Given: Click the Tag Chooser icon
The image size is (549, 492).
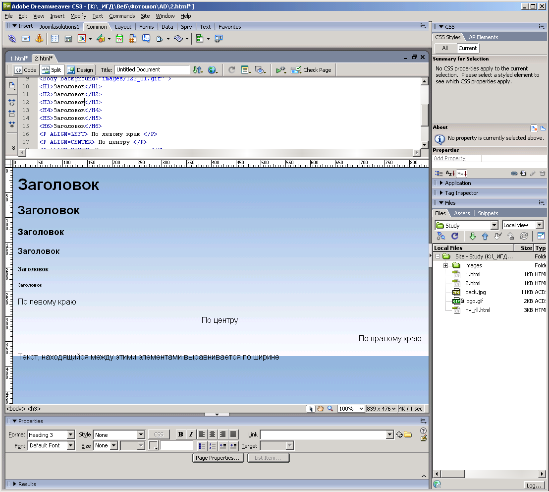Looking at the screenshot, I should (x=218, y=39).
